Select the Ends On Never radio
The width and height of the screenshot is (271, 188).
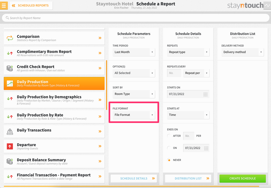click(169, 160)
